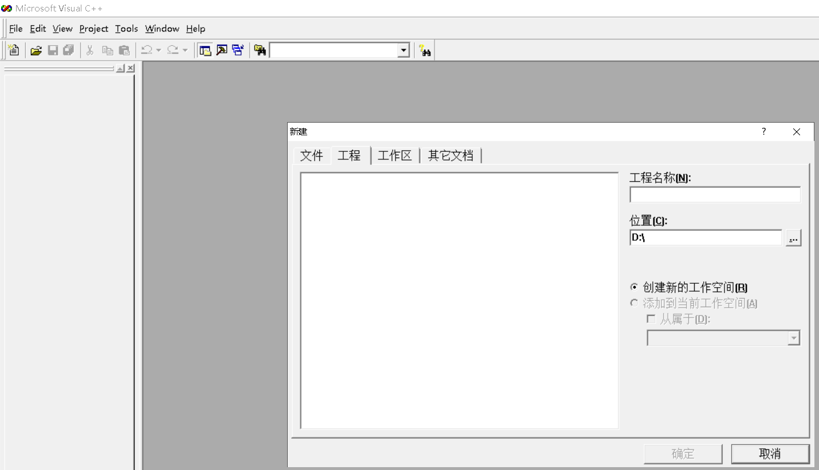Open the Redo history dropdown arrow
Image resolution: width=819 pixels, height=470 pixels.
[185, 50]
